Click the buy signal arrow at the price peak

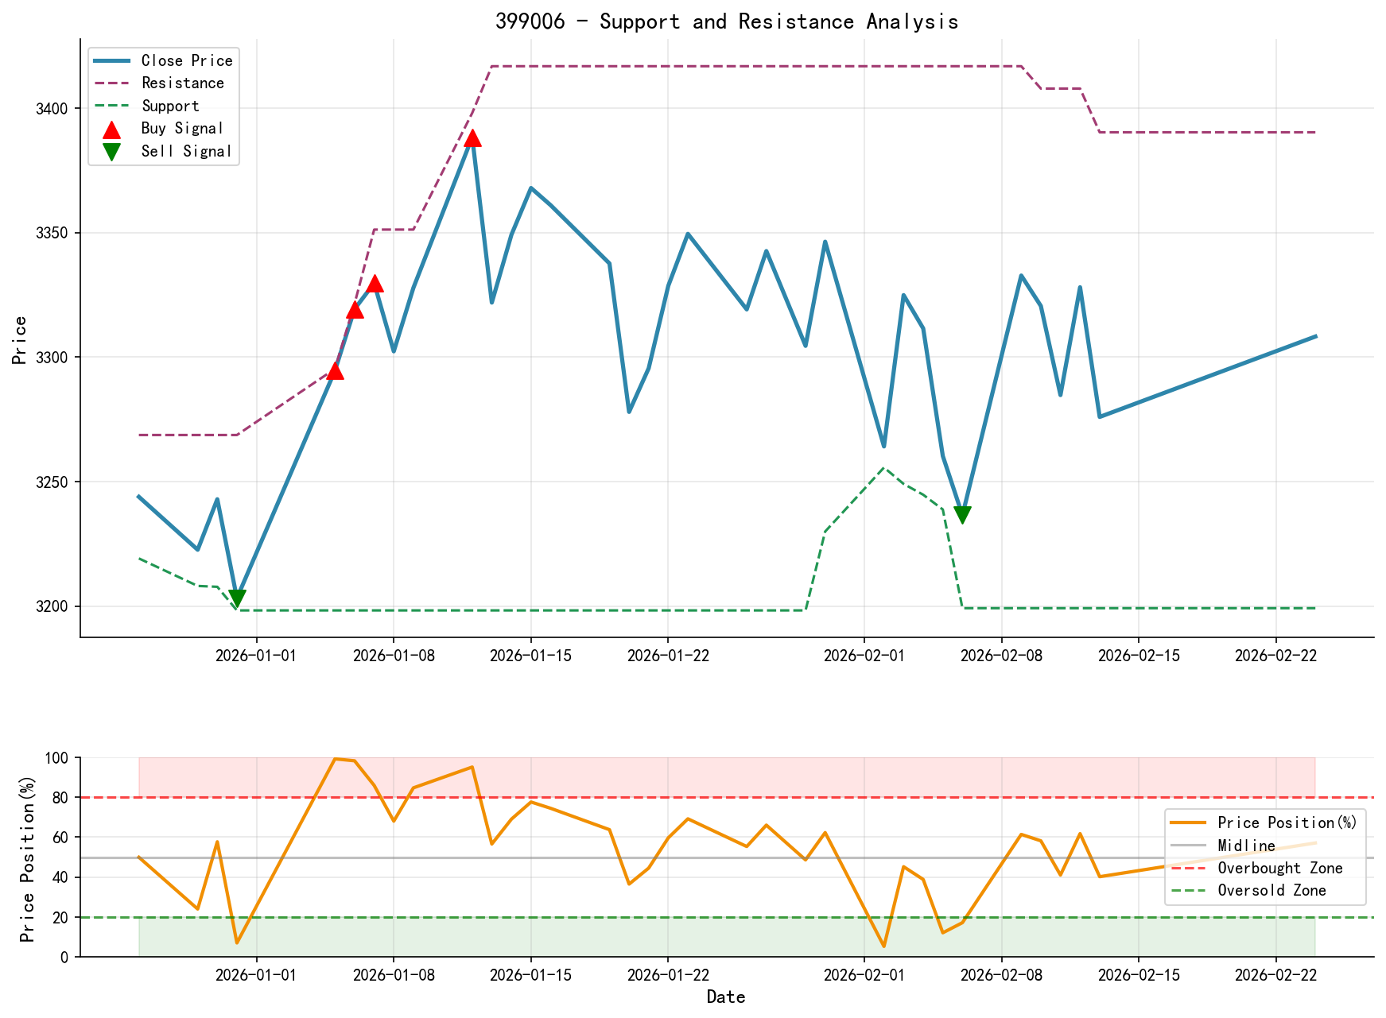(x=473, y=140)
